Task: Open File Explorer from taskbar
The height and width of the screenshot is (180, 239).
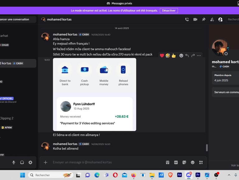Action: click(152, 175)
